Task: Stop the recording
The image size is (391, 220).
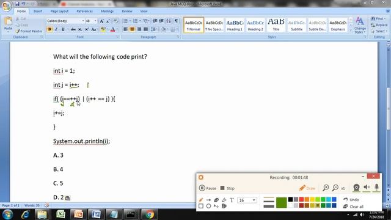Action: point(227,188)
